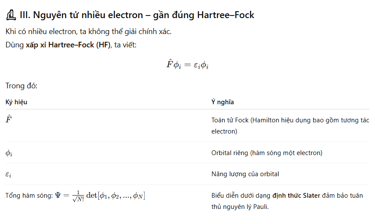Click the 'Hartree–Fock' words in the heading
Screen dimensions: 375x224
coord(225,16)
